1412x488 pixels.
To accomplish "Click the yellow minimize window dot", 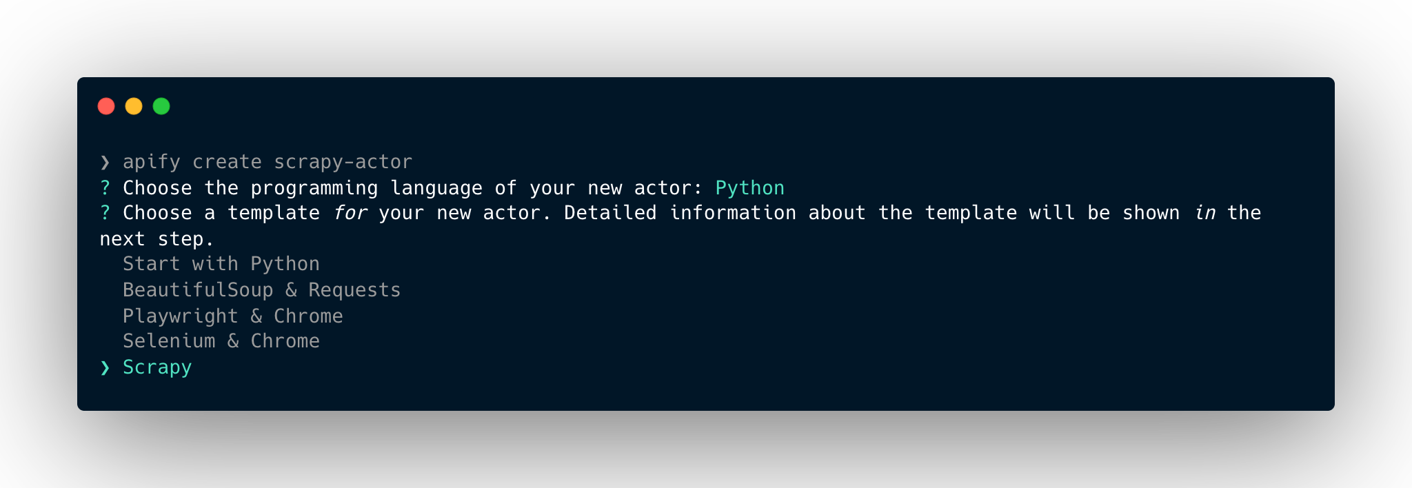I will click(x=134, y=106).
